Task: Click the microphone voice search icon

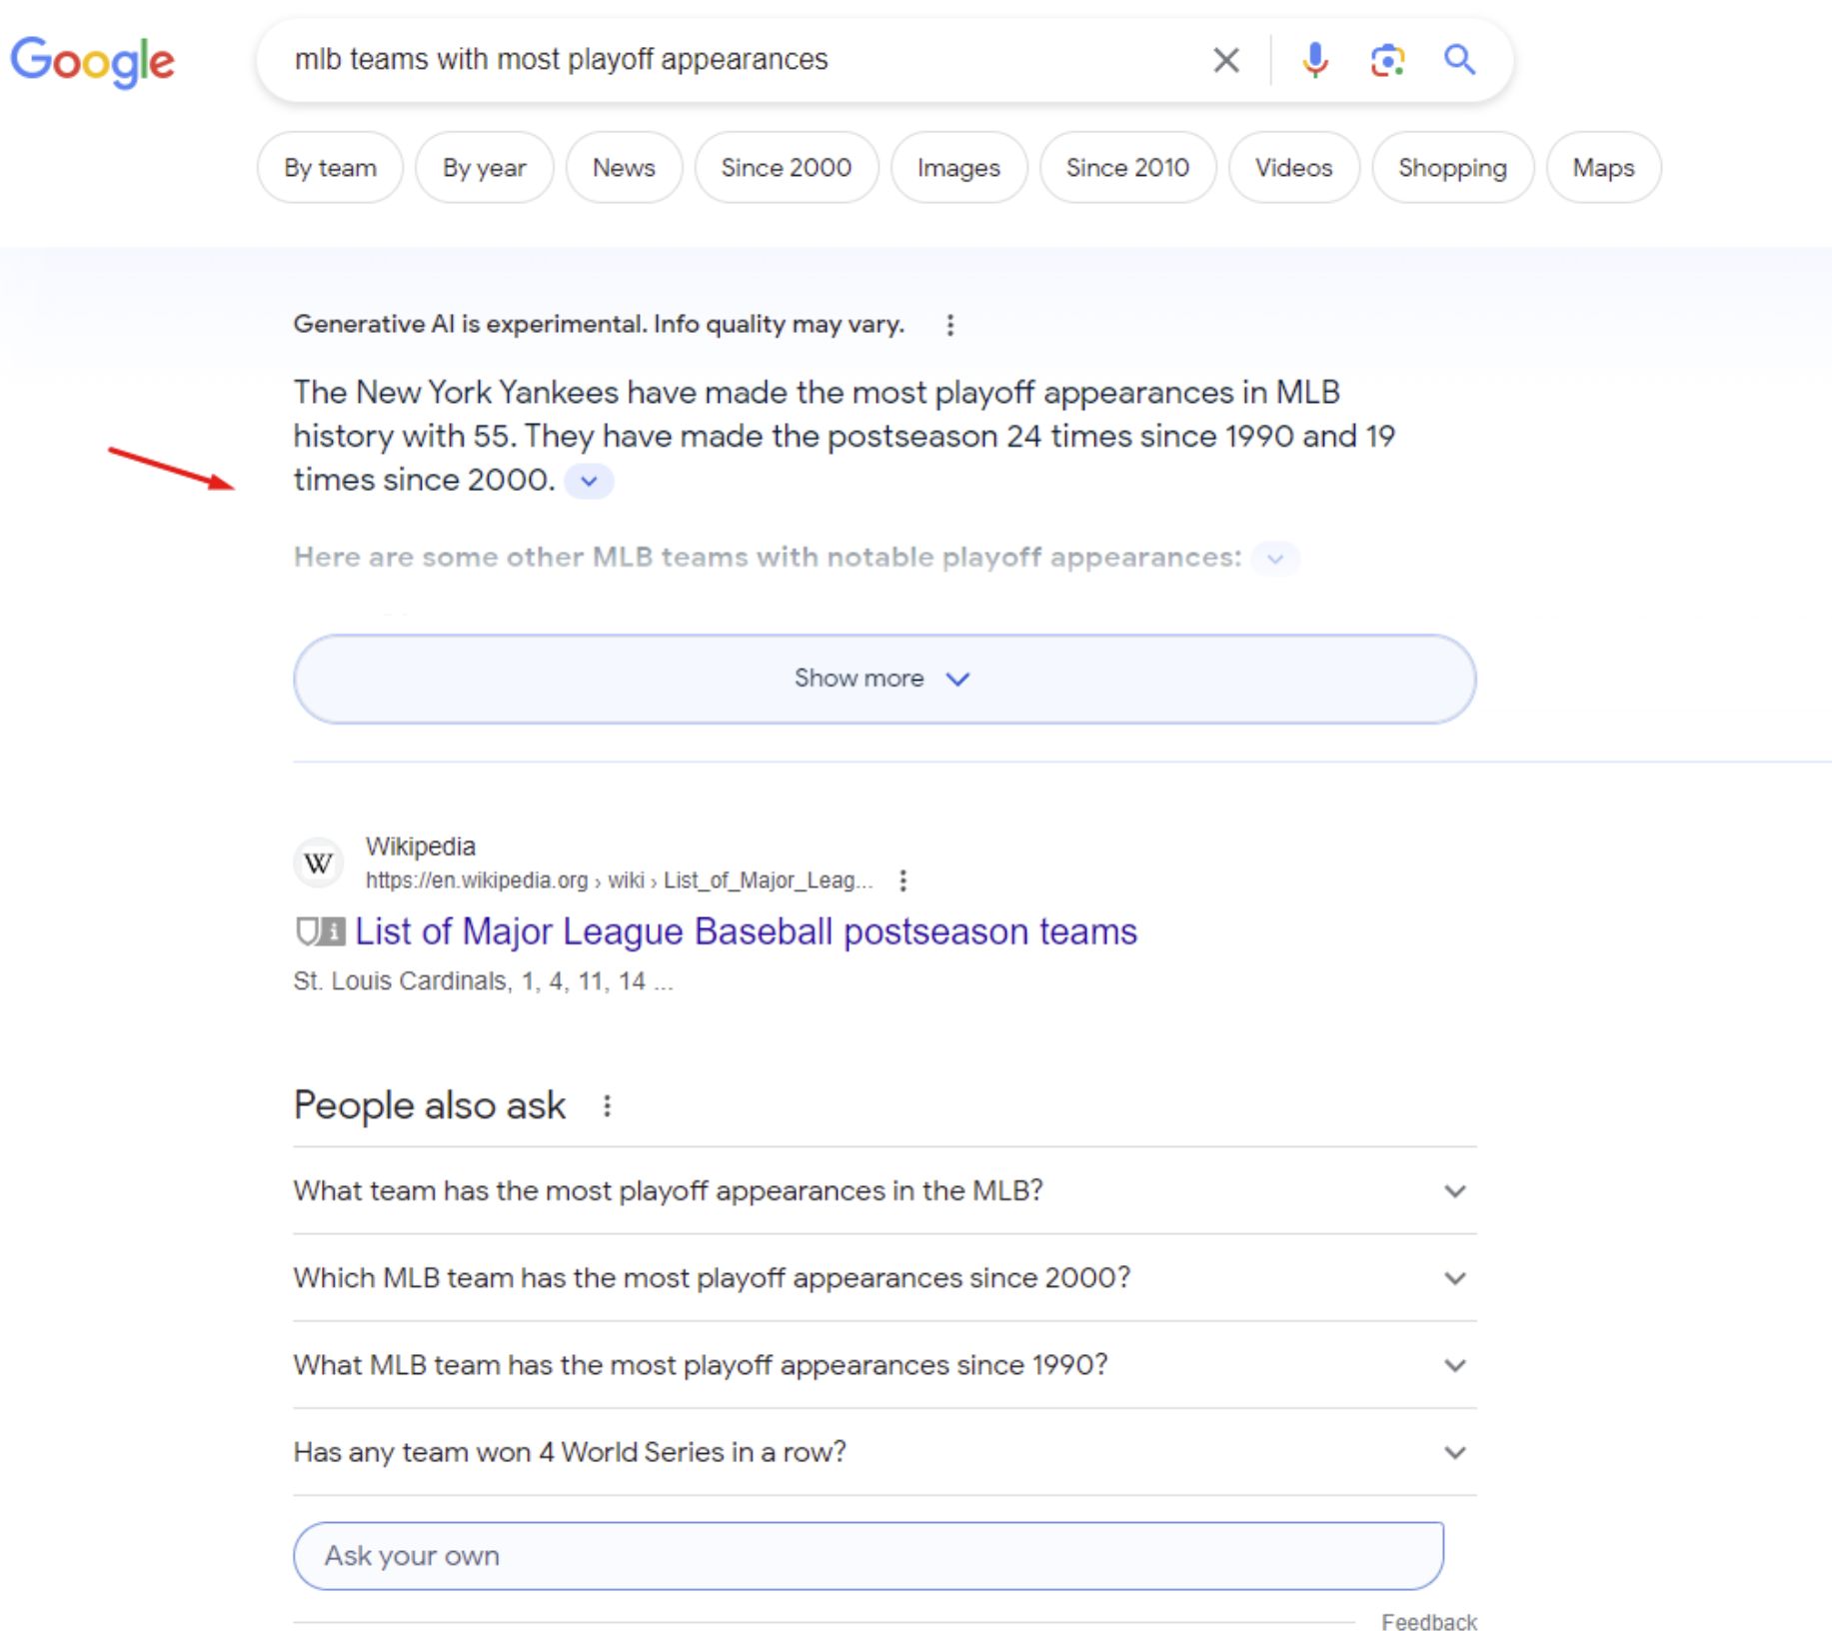Action: [x=1314, y=60]
